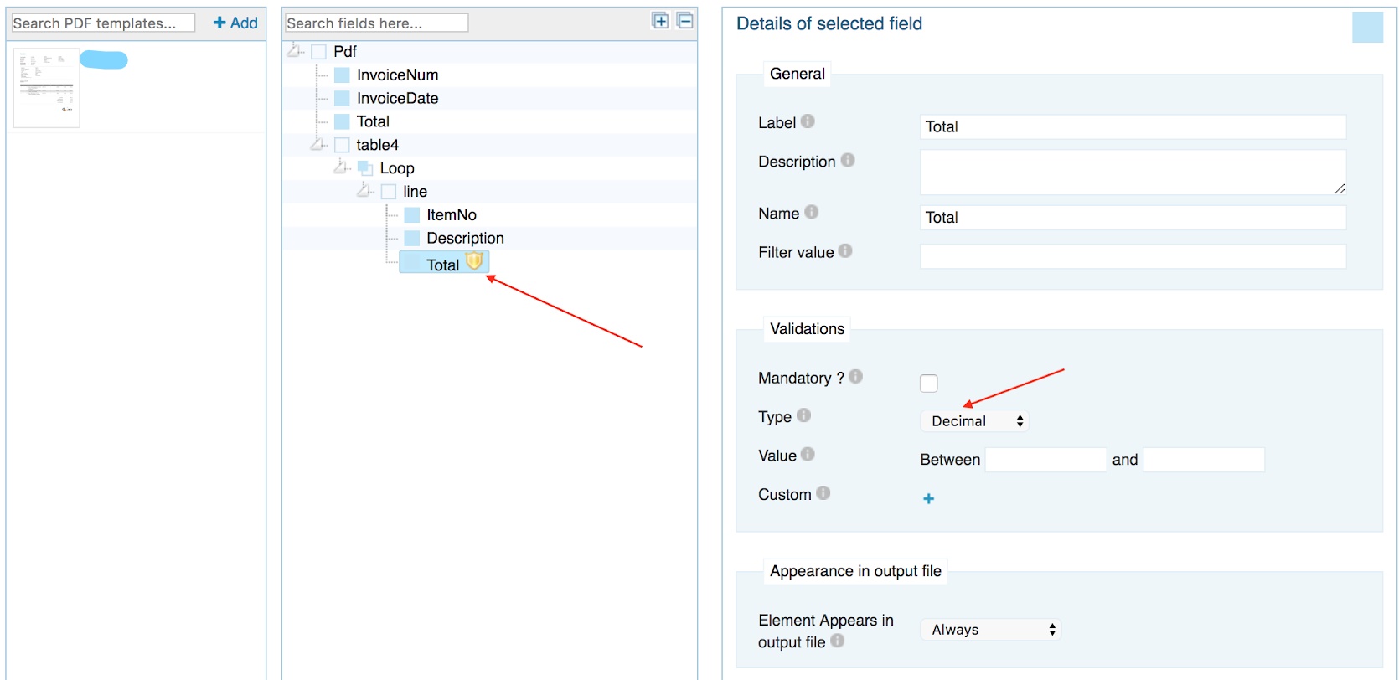
Task: Open the Element Appears dropdown showing Always
Action: pos(990,630)
